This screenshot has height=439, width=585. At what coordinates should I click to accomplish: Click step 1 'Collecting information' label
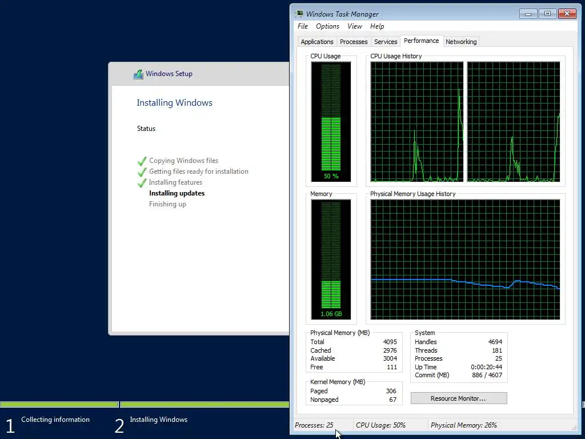[55, 420]
